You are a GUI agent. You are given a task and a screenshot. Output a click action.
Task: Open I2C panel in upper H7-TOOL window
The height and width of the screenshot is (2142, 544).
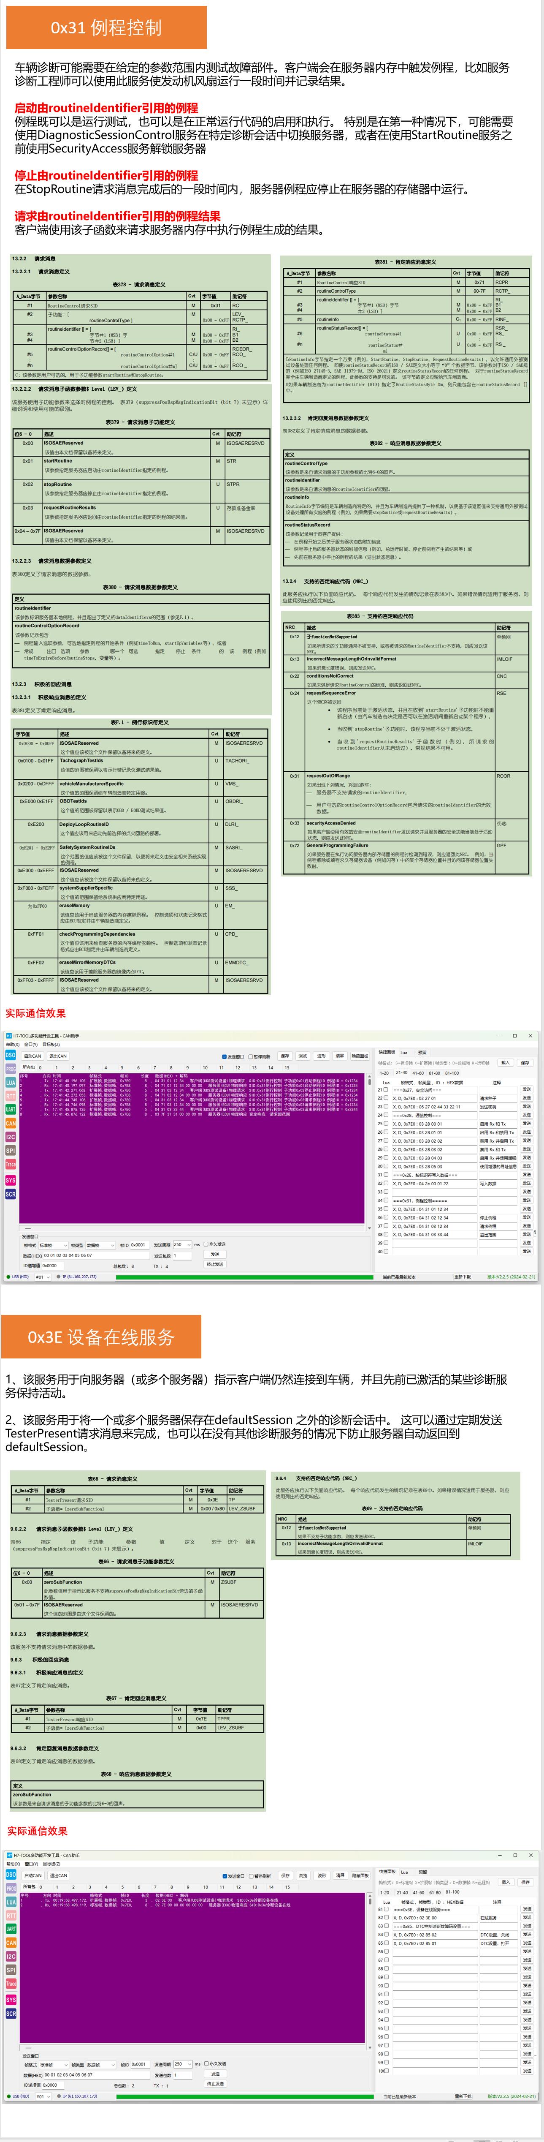[11, 1137]
